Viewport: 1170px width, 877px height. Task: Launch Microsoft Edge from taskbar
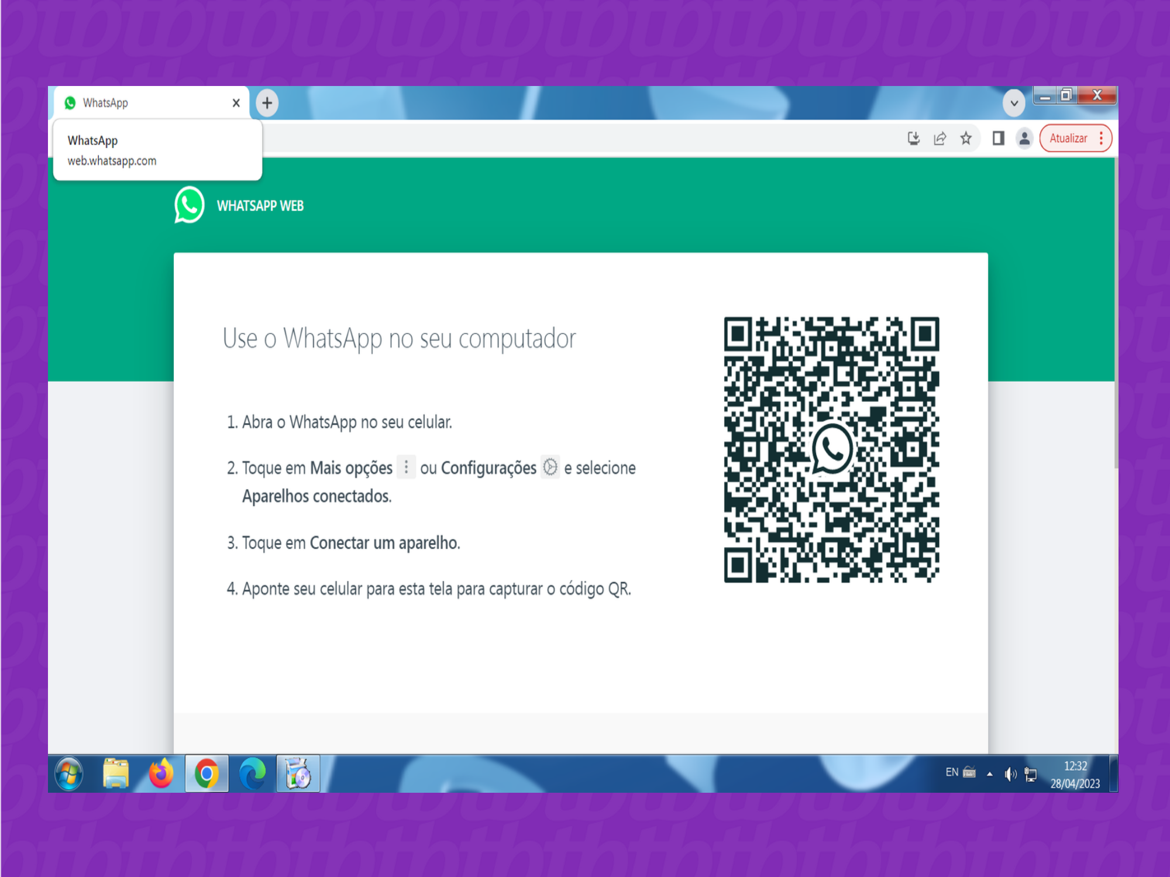coord(253,773)
